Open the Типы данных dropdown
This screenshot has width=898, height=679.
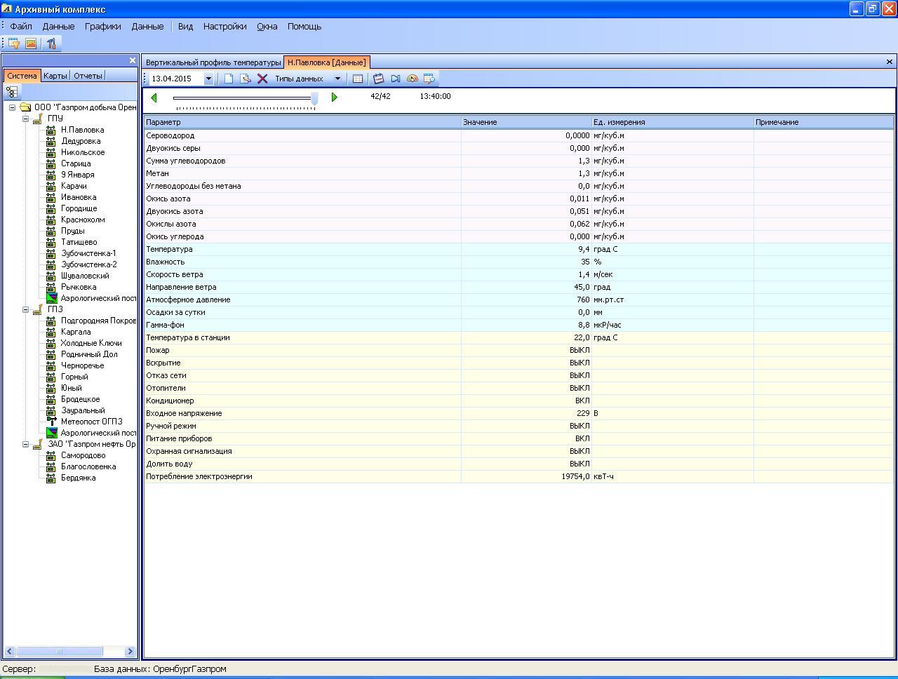pyautogui.click(x=337, y=79)
